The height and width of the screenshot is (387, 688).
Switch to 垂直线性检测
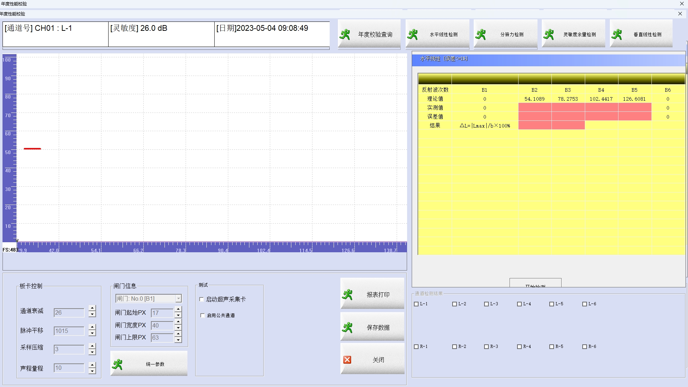[641, 34]
